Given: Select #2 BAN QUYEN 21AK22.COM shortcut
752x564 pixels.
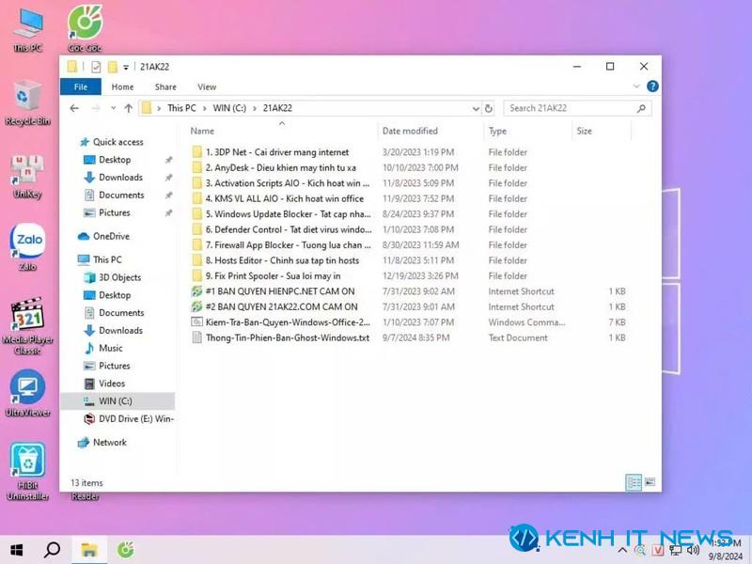Looking at the screenshot, I should [x=281, y=306].
